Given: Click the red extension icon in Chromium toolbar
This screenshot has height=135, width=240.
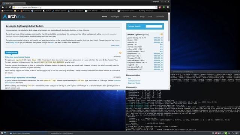Looking at the screenshot, I should point(160,7).
